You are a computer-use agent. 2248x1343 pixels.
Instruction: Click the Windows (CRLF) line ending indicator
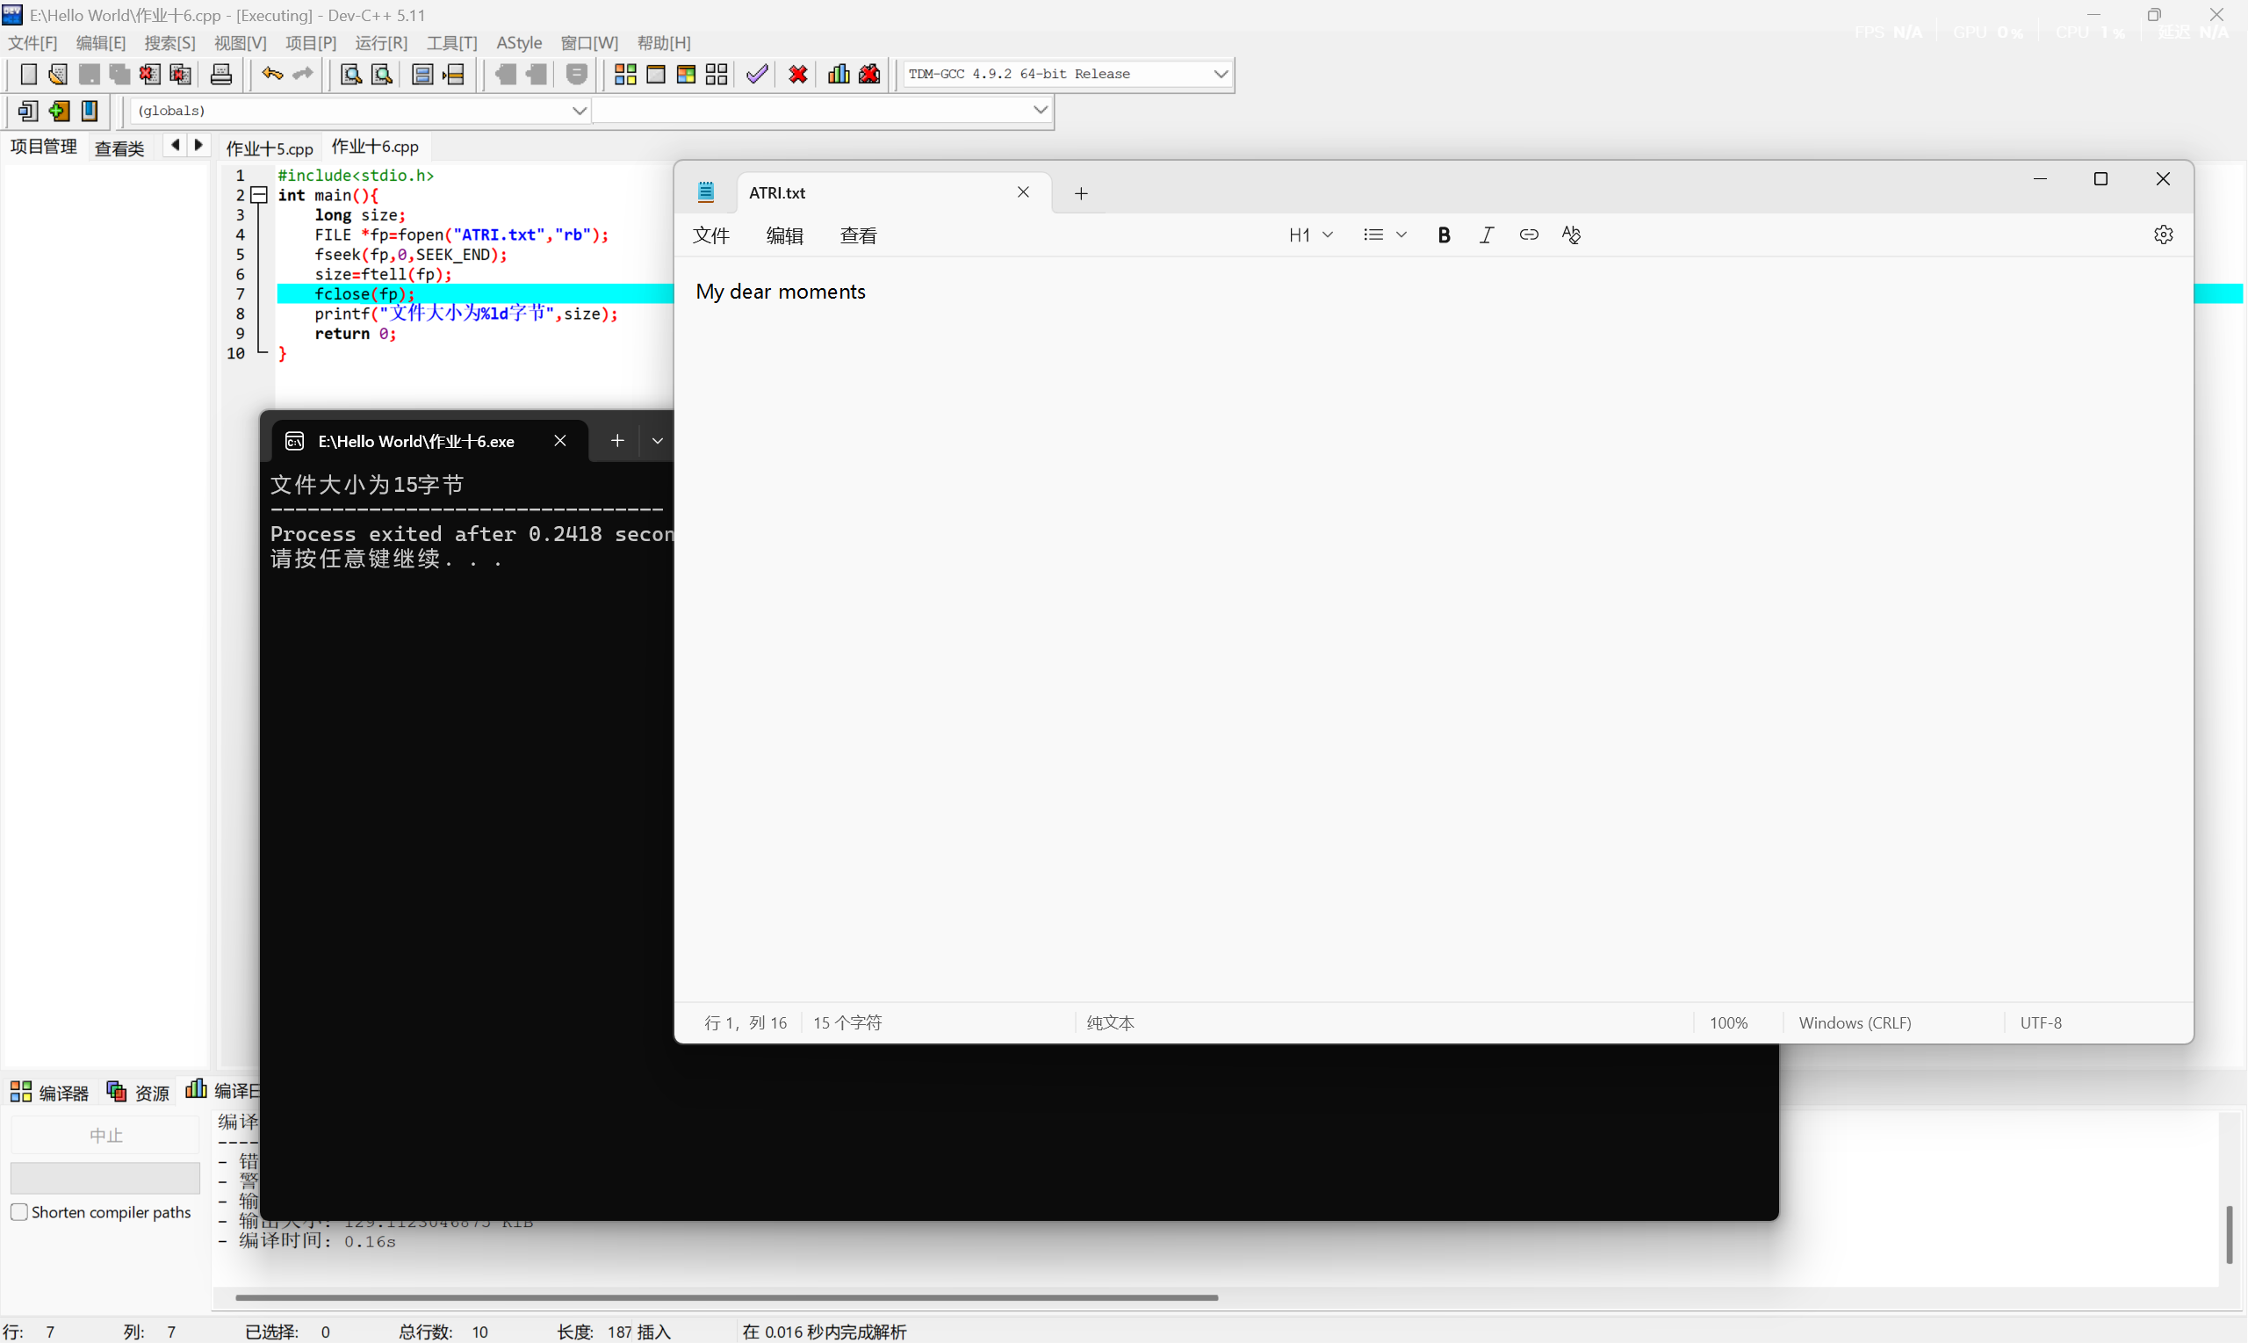[x=1855, y=1022]
